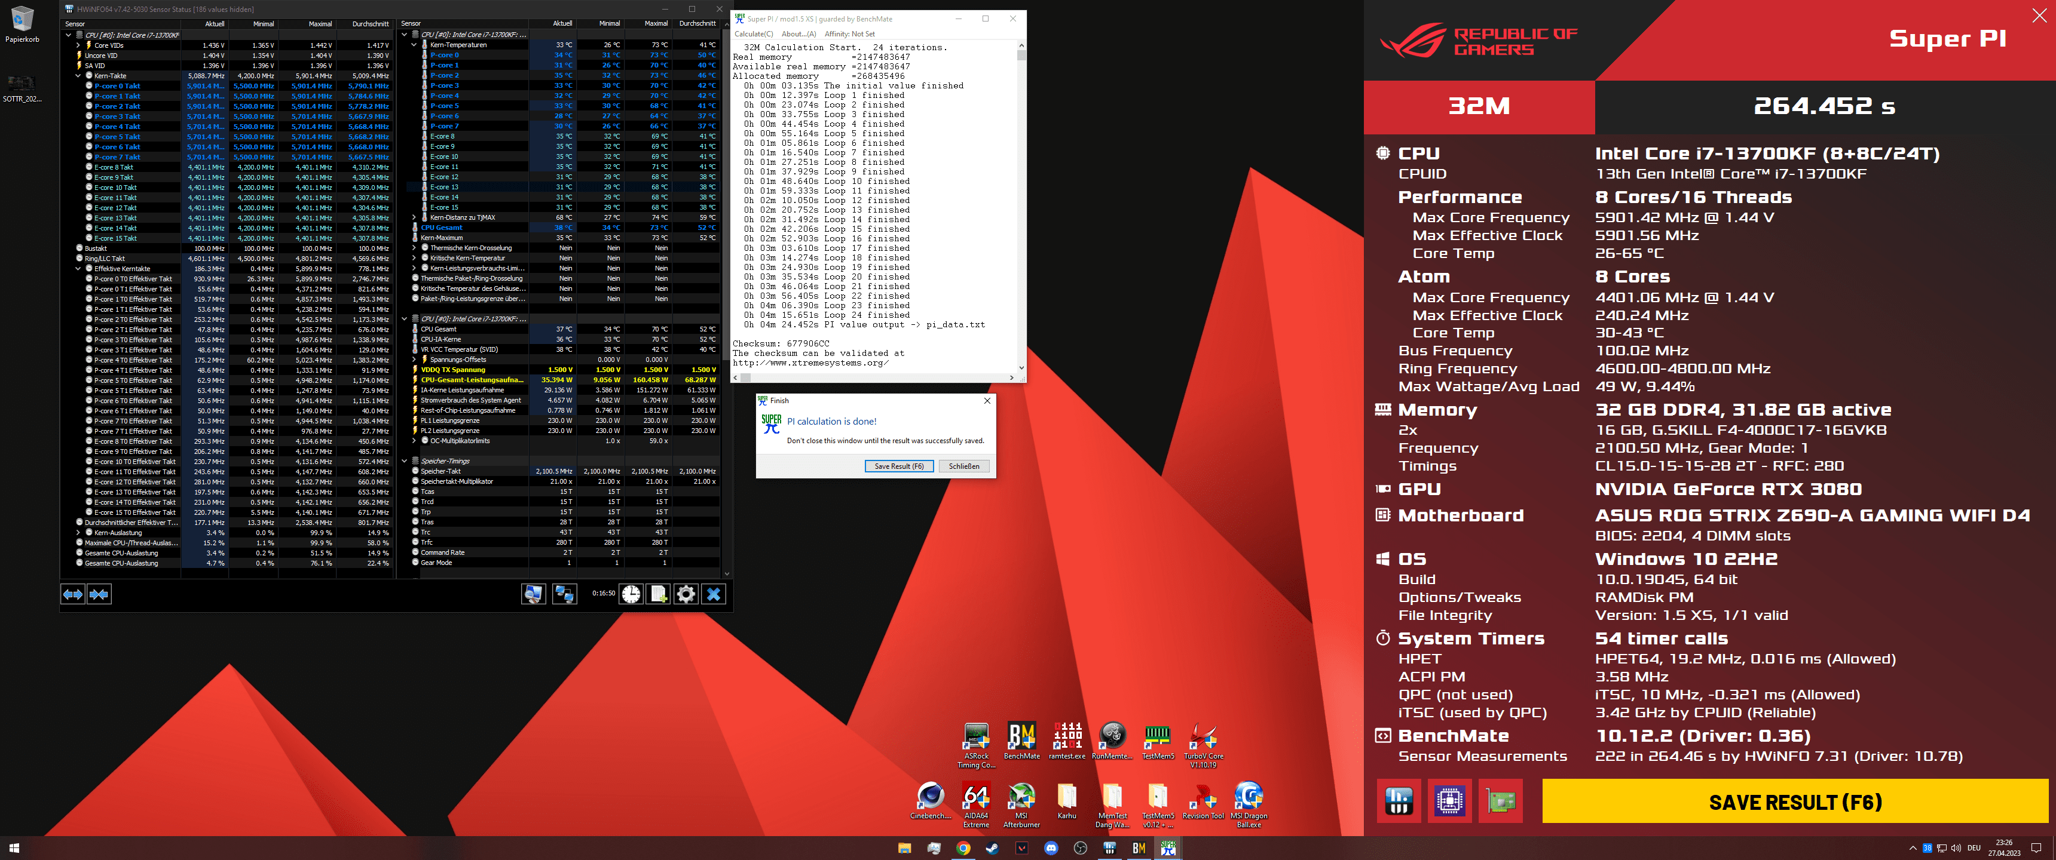2056x860 pixels.
Task: Click Aktuell column header in left pane
Action: 214,24
